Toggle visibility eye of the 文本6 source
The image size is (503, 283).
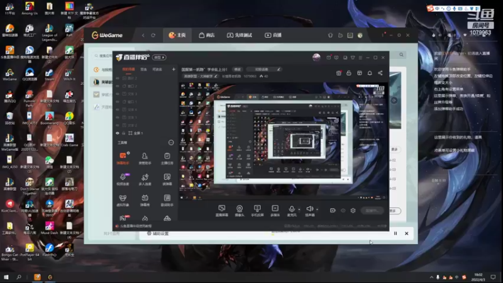118,109
